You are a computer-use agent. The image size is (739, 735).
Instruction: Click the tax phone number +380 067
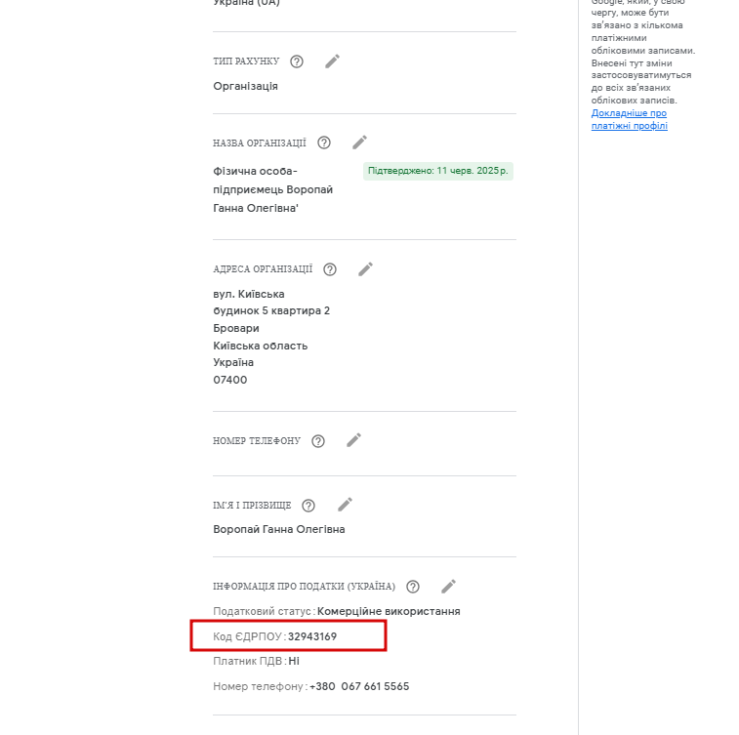359,686
